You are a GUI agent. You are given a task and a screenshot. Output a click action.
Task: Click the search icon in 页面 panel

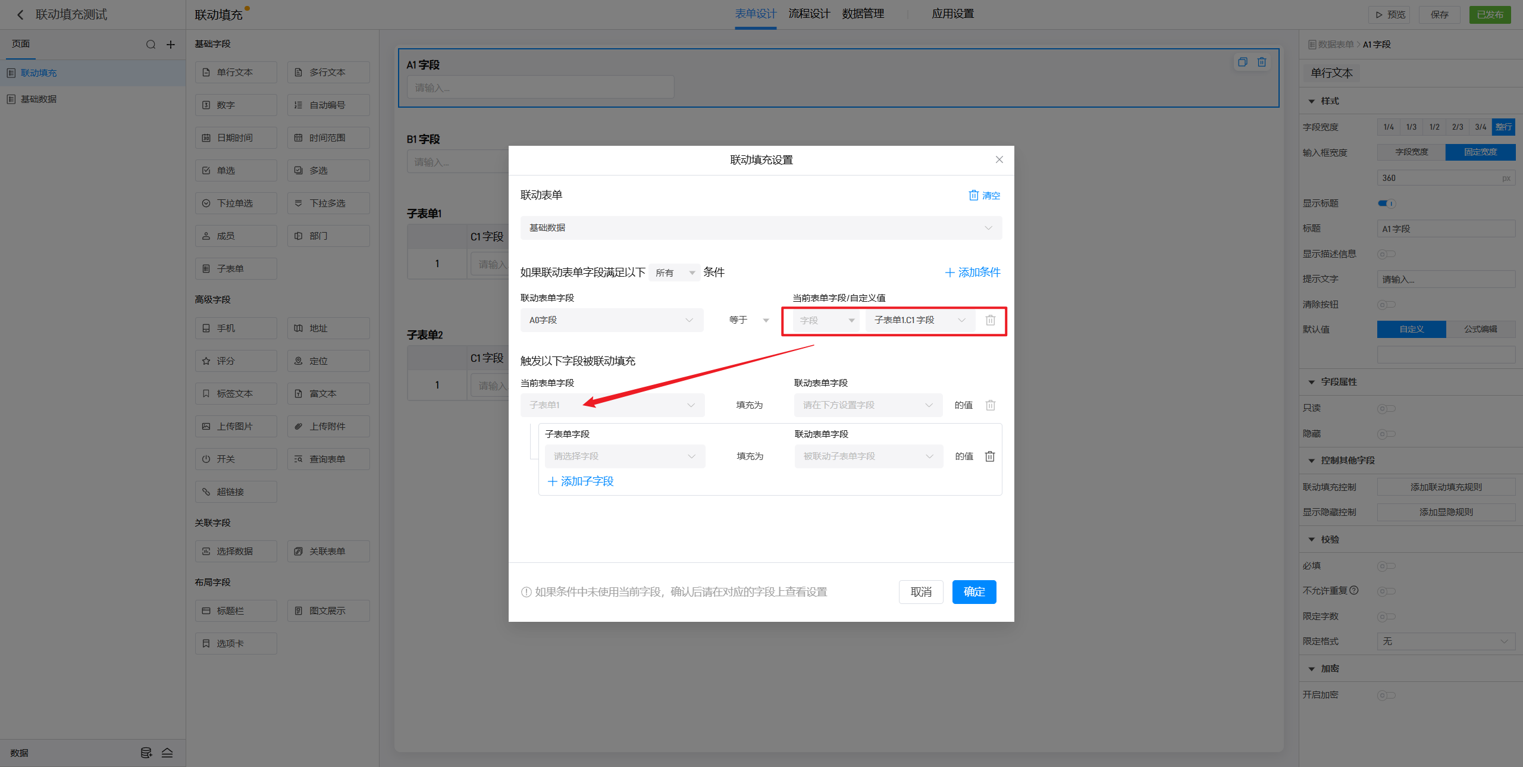151,45
